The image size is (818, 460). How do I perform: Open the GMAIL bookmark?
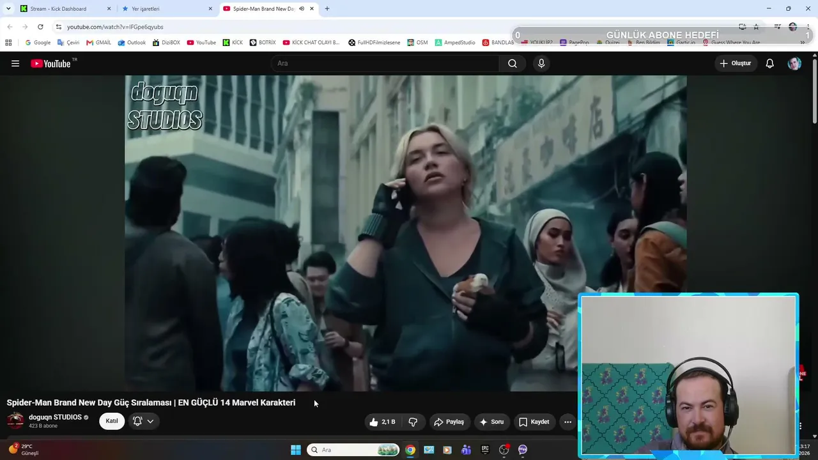(98, 43)
